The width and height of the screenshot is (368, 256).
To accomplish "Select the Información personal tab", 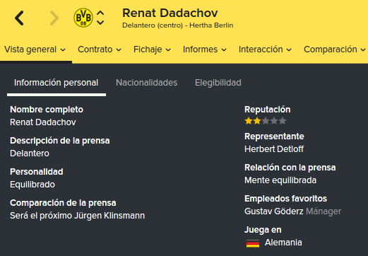I will tap(56, 83).
